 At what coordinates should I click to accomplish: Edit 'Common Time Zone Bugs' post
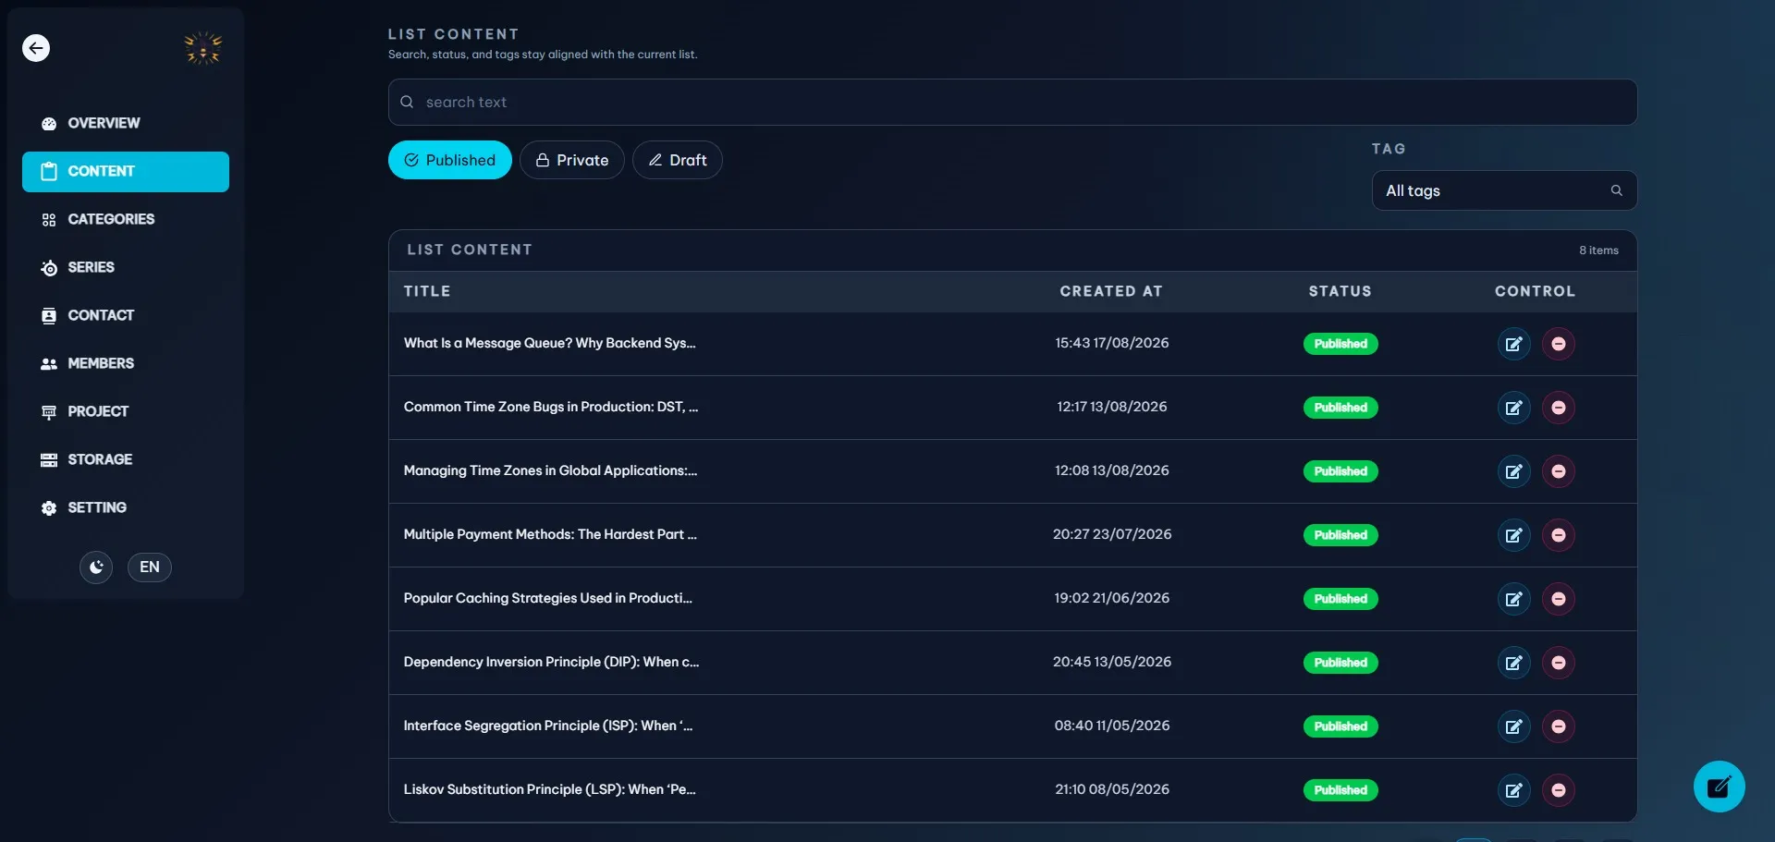(1514, 409)
